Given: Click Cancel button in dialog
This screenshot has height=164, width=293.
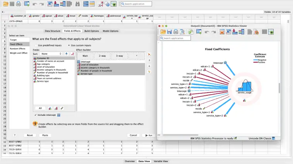Looking at the screenshot, I should pos(134,135).
